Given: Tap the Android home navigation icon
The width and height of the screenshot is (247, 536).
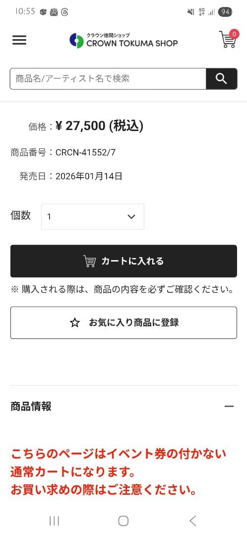Looking at the screenshot, I should coord(123,521).
